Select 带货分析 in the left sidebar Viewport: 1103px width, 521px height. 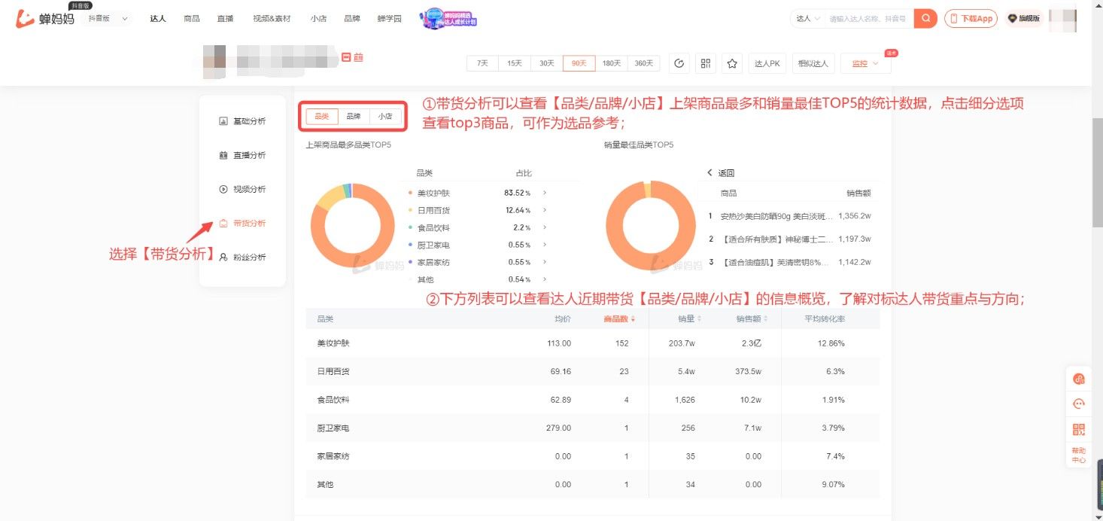click(x=248, y=223)
